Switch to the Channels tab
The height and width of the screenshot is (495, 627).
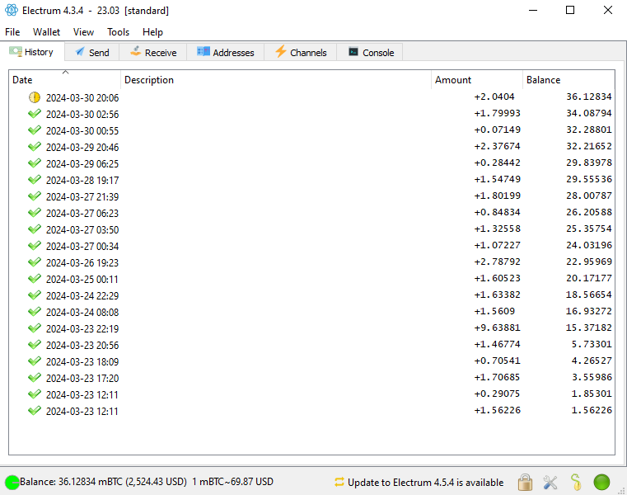click(x=301, y=53)
